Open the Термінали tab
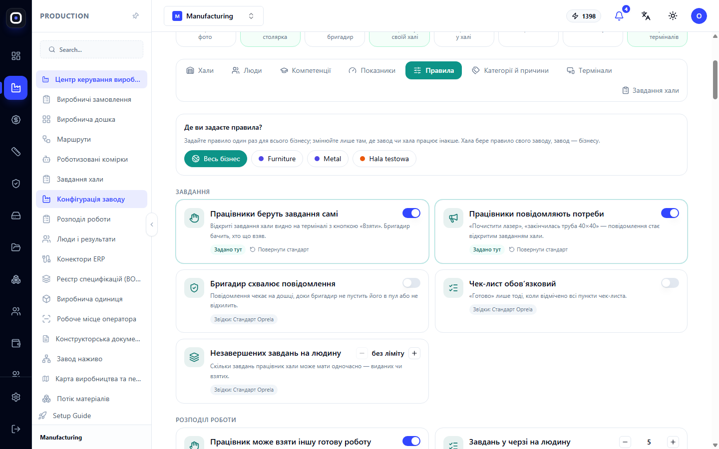719x449 pixels. point(589,70)
